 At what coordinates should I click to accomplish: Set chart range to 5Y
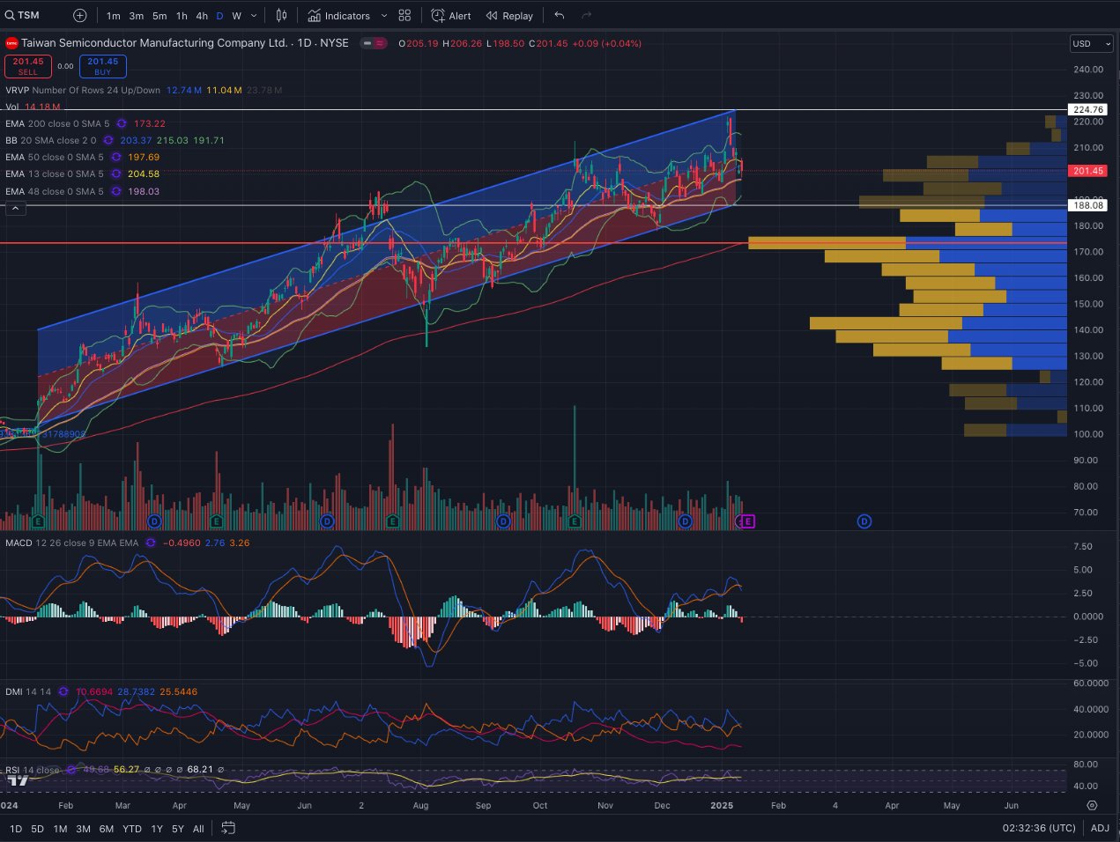click(178, 828)
